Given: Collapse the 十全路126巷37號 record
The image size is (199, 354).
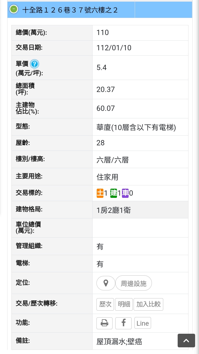Looking at the screenshot, I should pos(14,9).
